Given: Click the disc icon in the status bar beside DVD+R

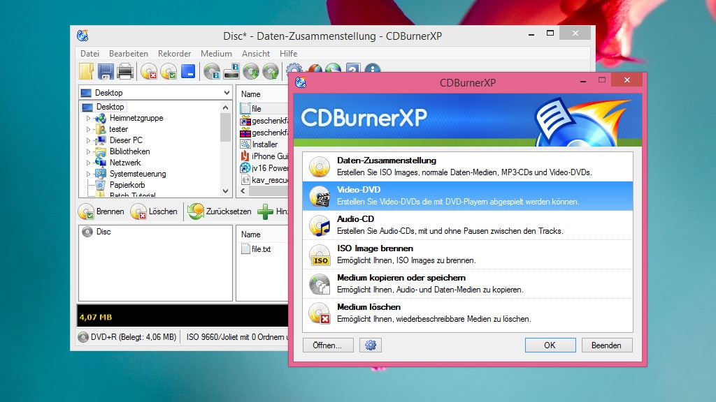Looking at the screenshot, I should [x=83, y=337].
